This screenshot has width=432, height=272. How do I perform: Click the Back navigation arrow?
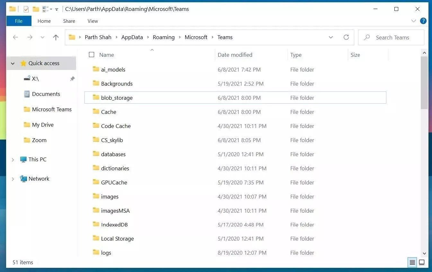click(x=15, y=38)
